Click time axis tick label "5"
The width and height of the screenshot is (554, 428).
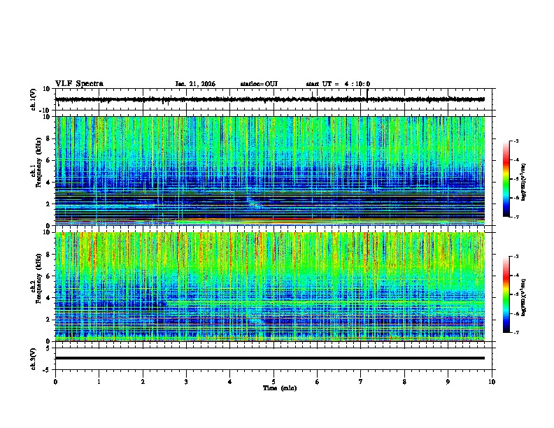(x=274, y=382)
